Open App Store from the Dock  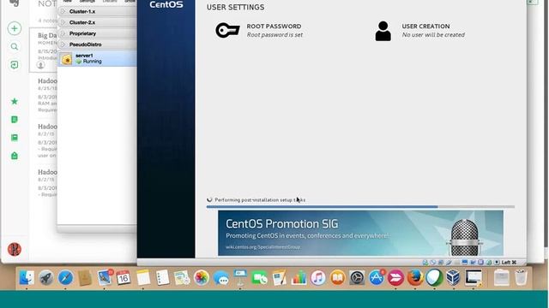[377, 278]
